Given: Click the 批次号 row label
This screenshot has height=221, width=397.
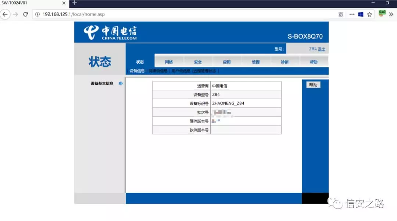Looking at the screenshot, I should pyautogui.click(x=203, y=112).
